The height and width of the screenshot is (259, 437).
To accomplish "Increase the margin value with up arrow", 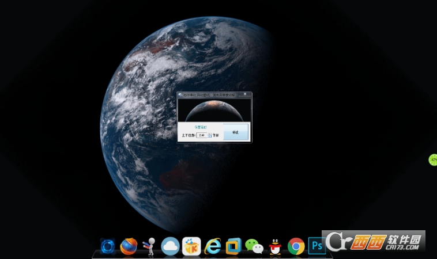I will coord(210,134).
